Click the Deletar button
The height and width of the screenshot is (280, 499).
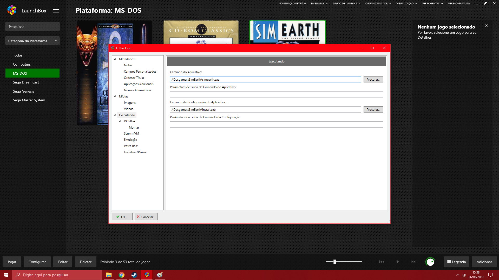pyautogui.click(x=86, y=262)
